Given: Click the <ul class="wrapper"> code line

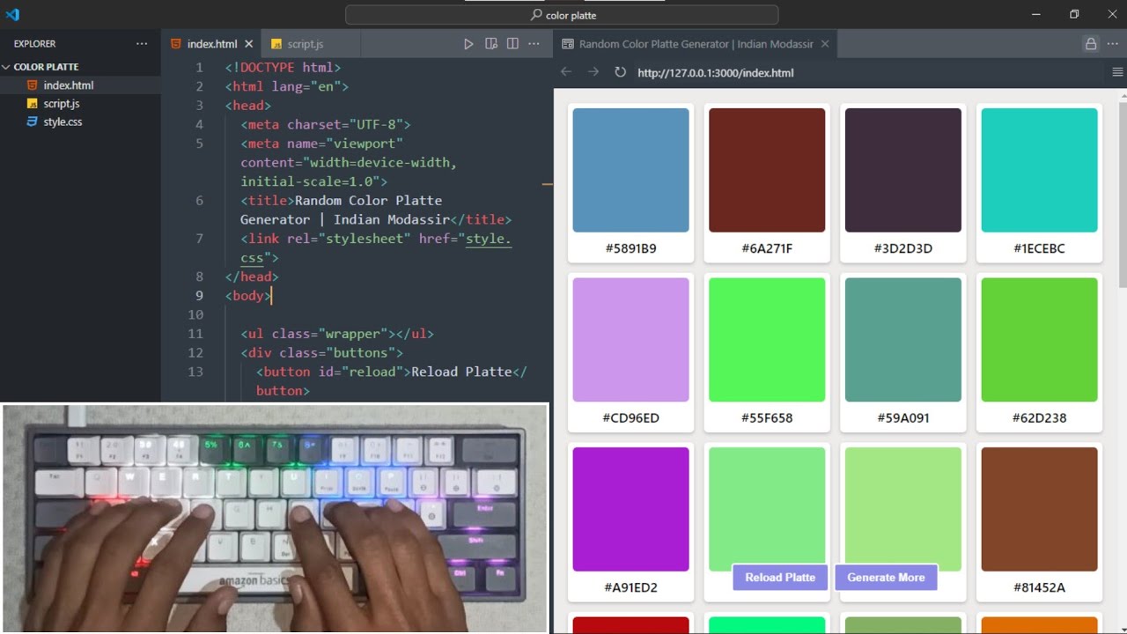Looking at the screenshot, I should (x=337, y=334).
